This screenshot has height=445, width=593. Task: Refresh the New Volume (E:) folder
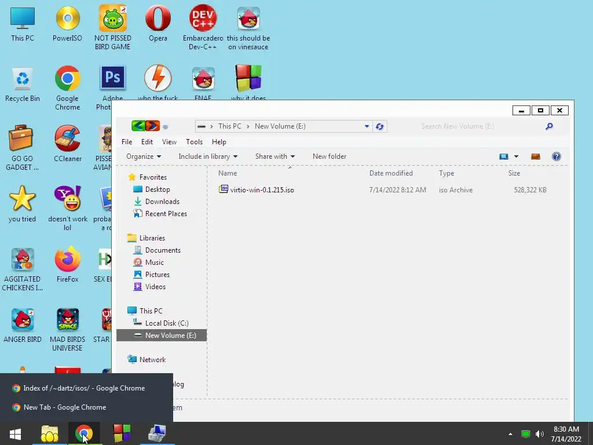tap(380, 126)
